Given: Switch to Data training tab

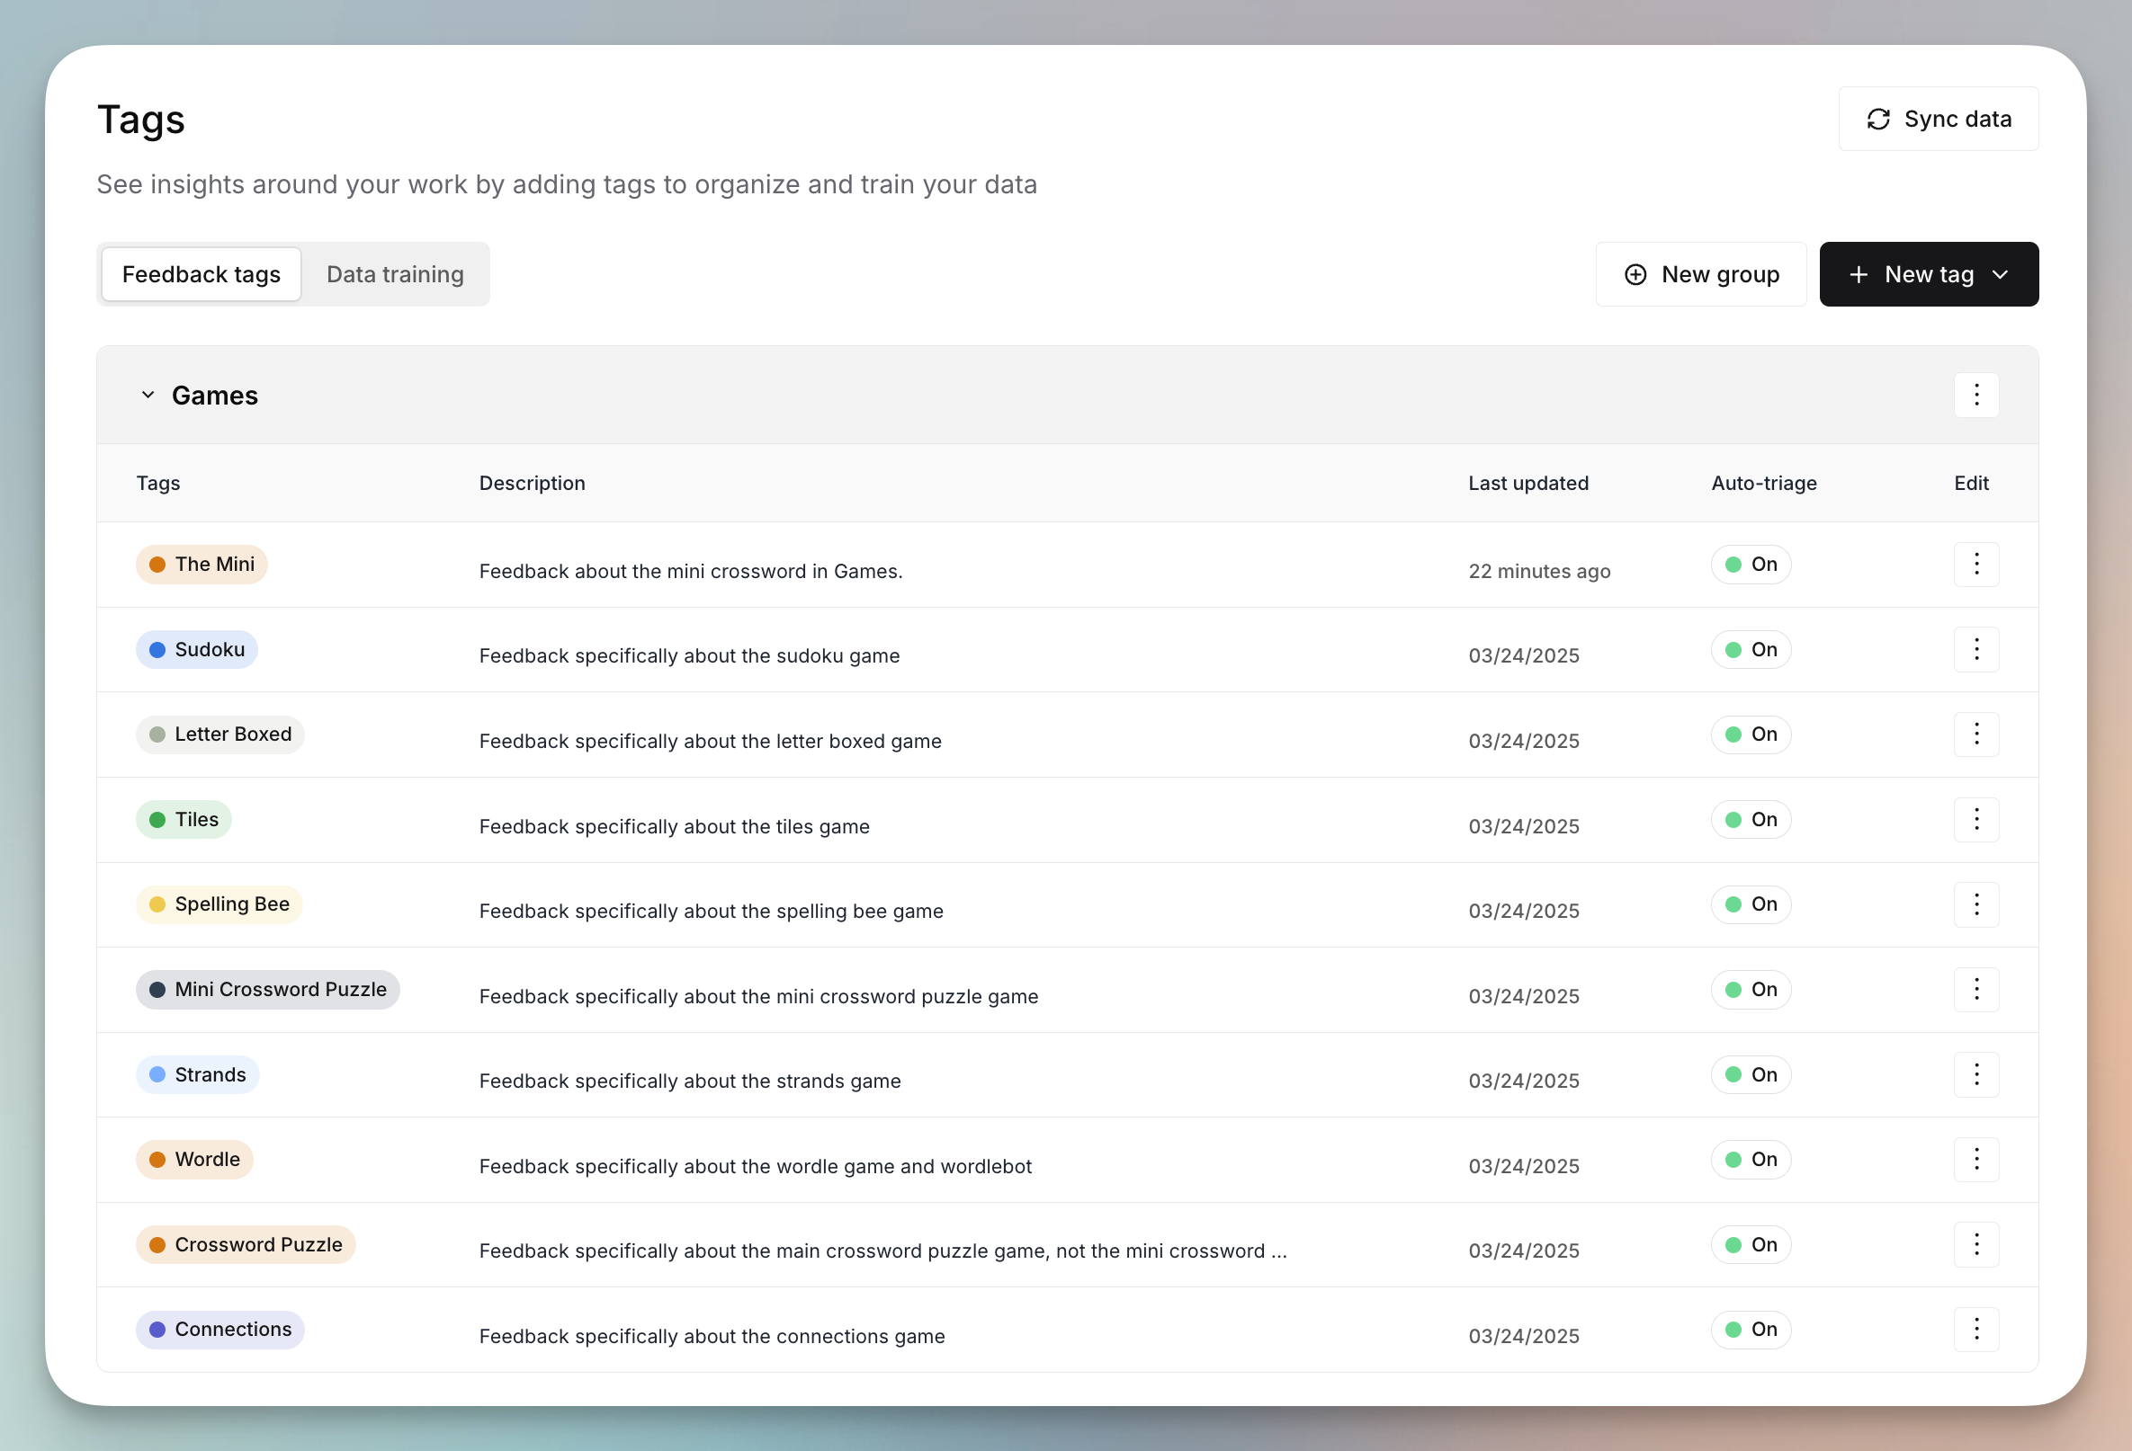Looking at the screenshot, I should pyautogui.click(x=396, y=274).
